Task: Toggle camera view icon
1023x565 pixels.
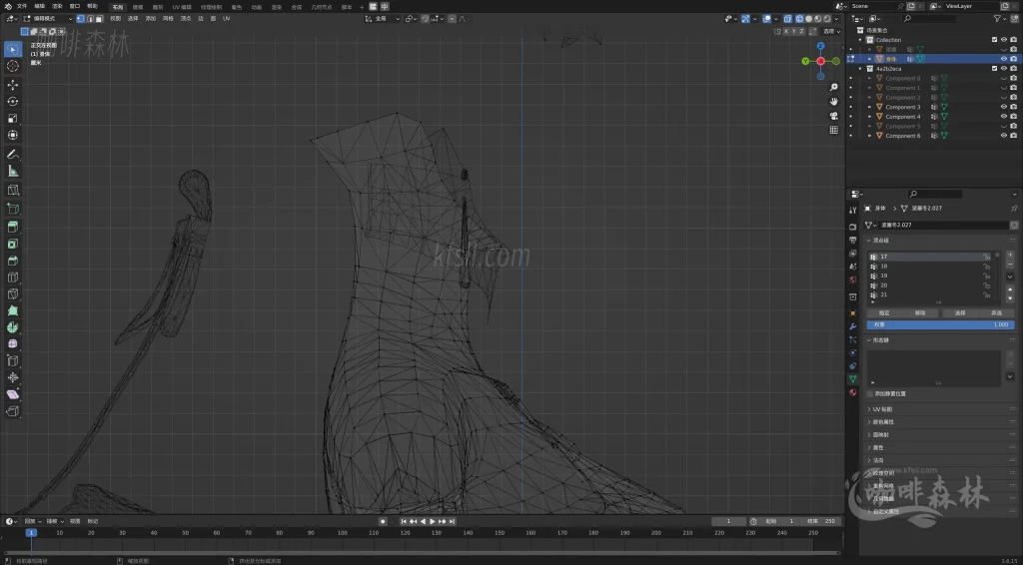Action: coord(834,116)
